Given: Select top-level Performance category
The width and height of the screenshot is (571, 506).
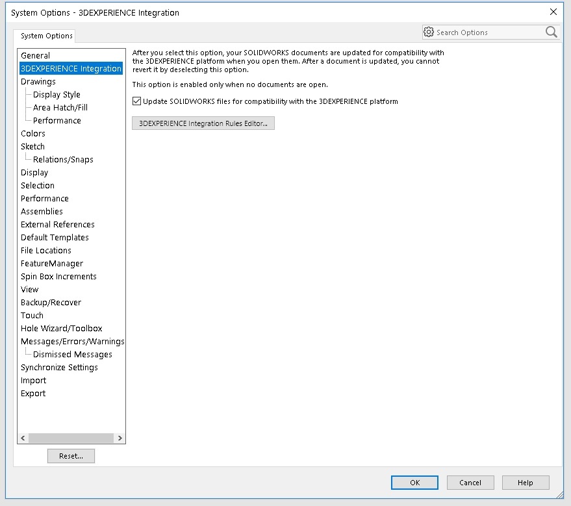Looking at the screenshot, I should 44,198.
